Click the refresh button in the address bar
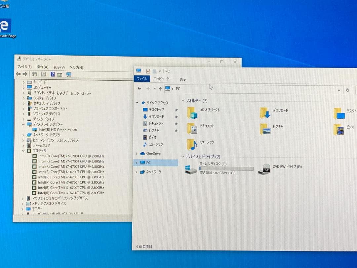The height and width of the screenshot is (268, 357). pos(347,90)
